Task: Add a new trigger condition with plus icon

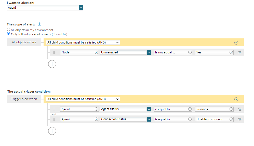Action: coord(52,131)
